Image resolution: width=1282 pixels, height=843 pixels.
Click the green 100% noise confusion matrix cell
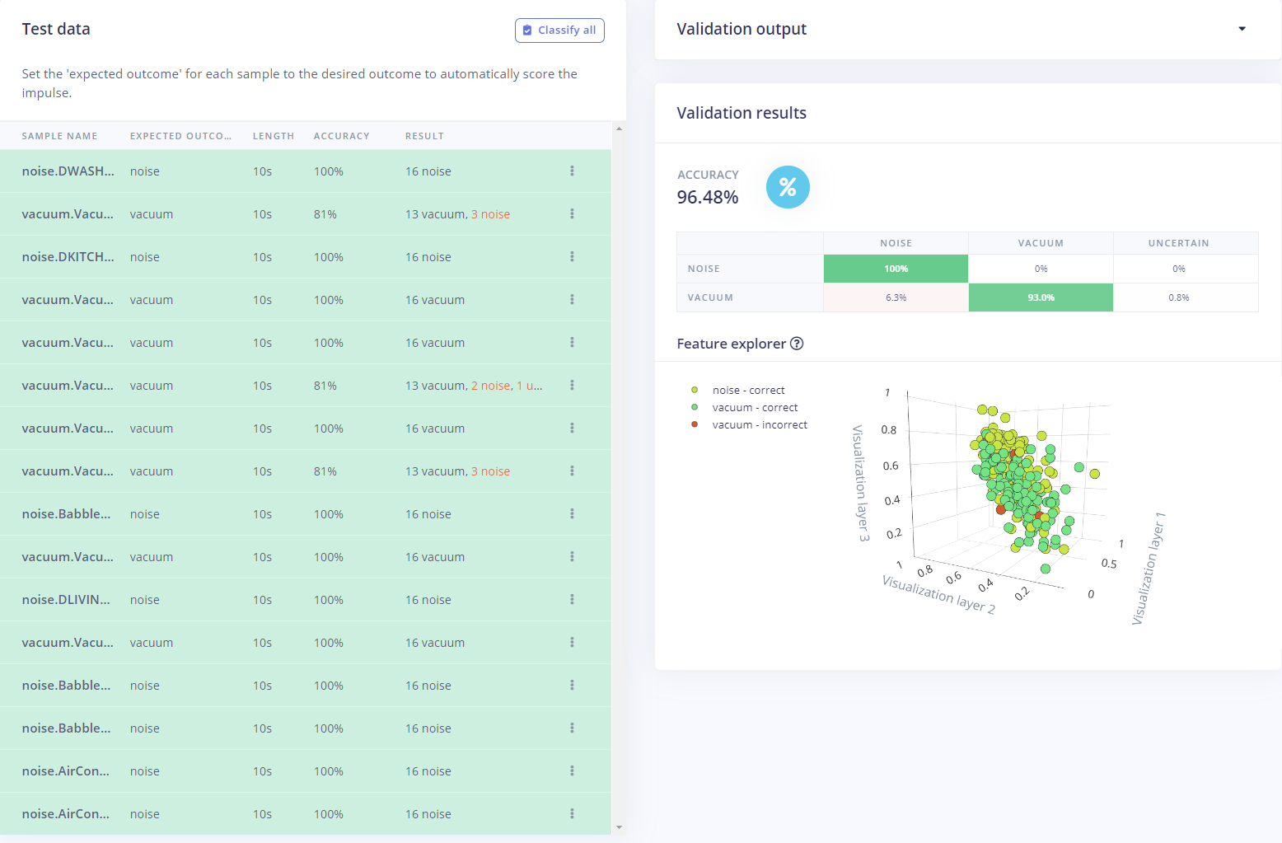[x=896, y=269]
